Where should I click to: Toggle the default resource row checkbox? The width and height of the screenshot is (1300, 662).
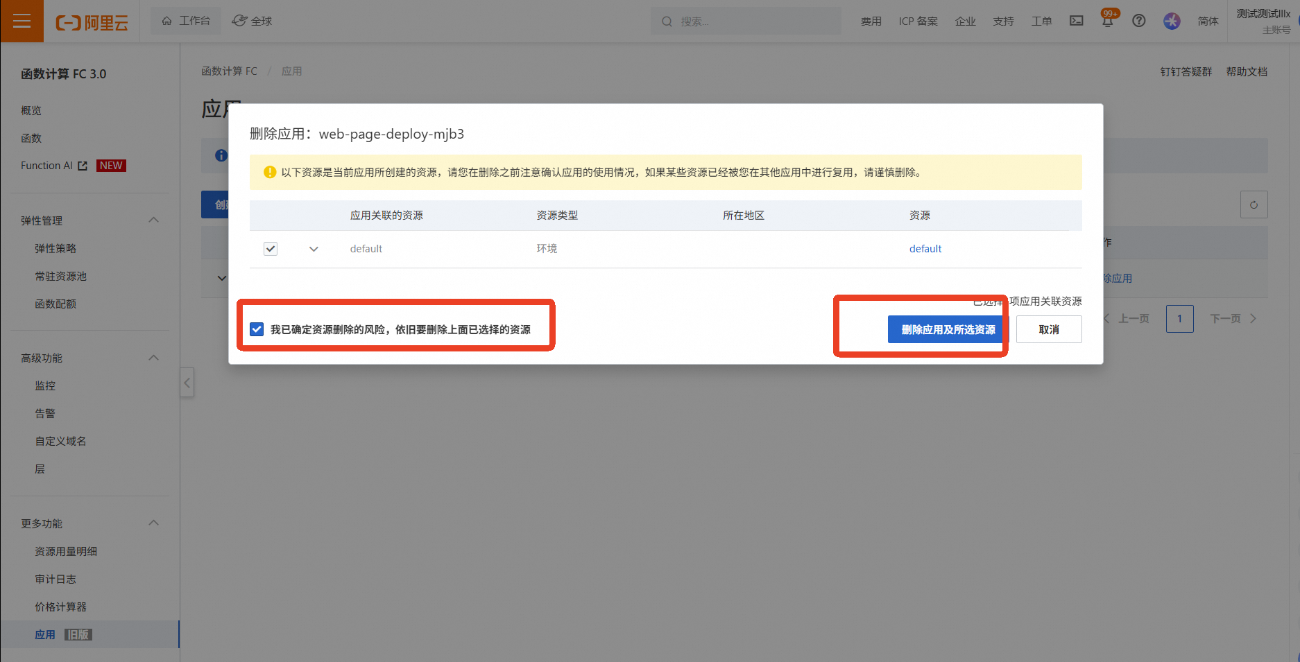point(271,248)
